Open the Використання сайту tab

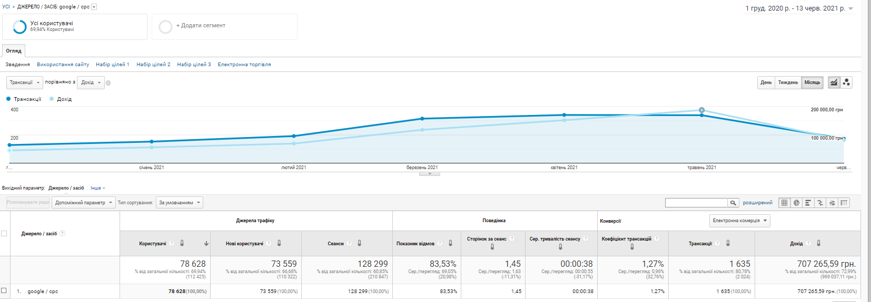pos(63,65)
